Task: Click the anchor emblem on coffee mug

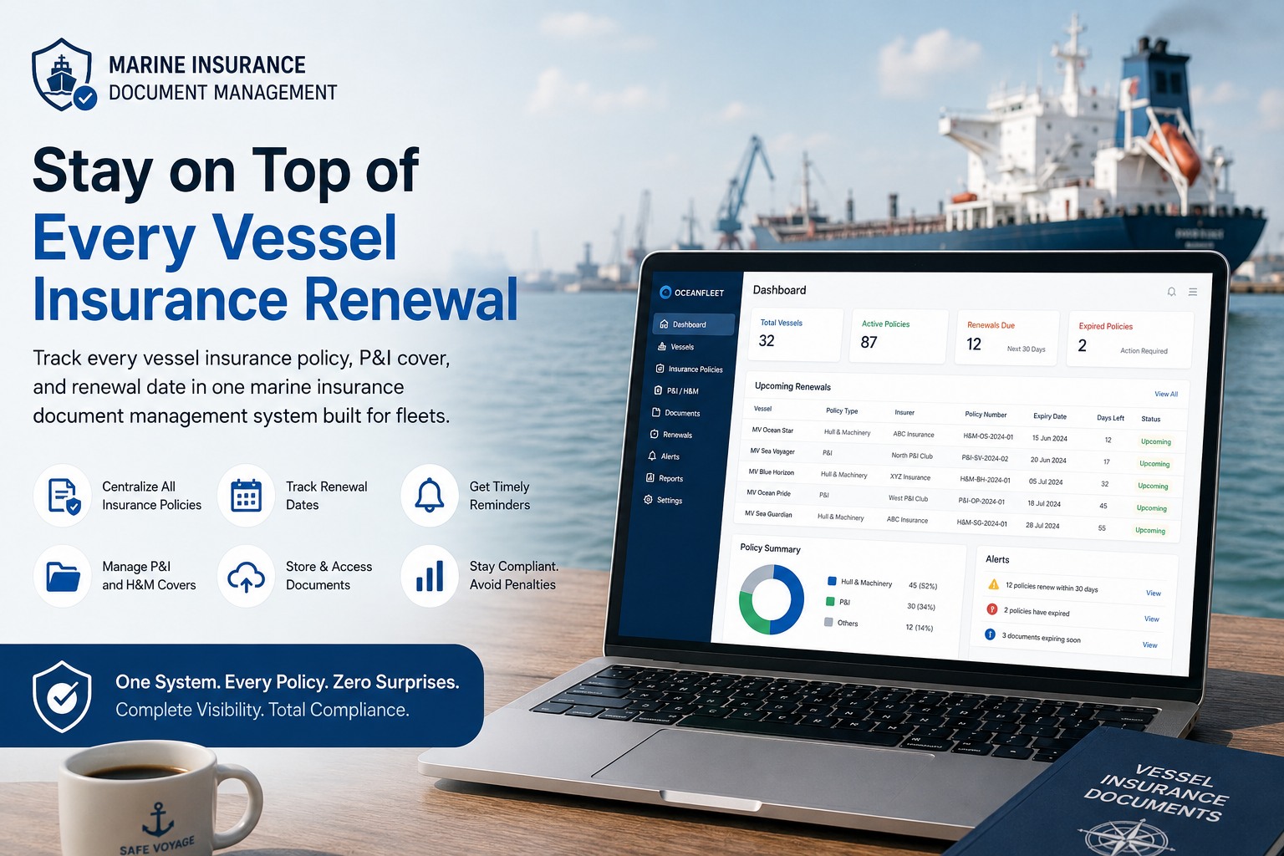Action: [158, 820]
